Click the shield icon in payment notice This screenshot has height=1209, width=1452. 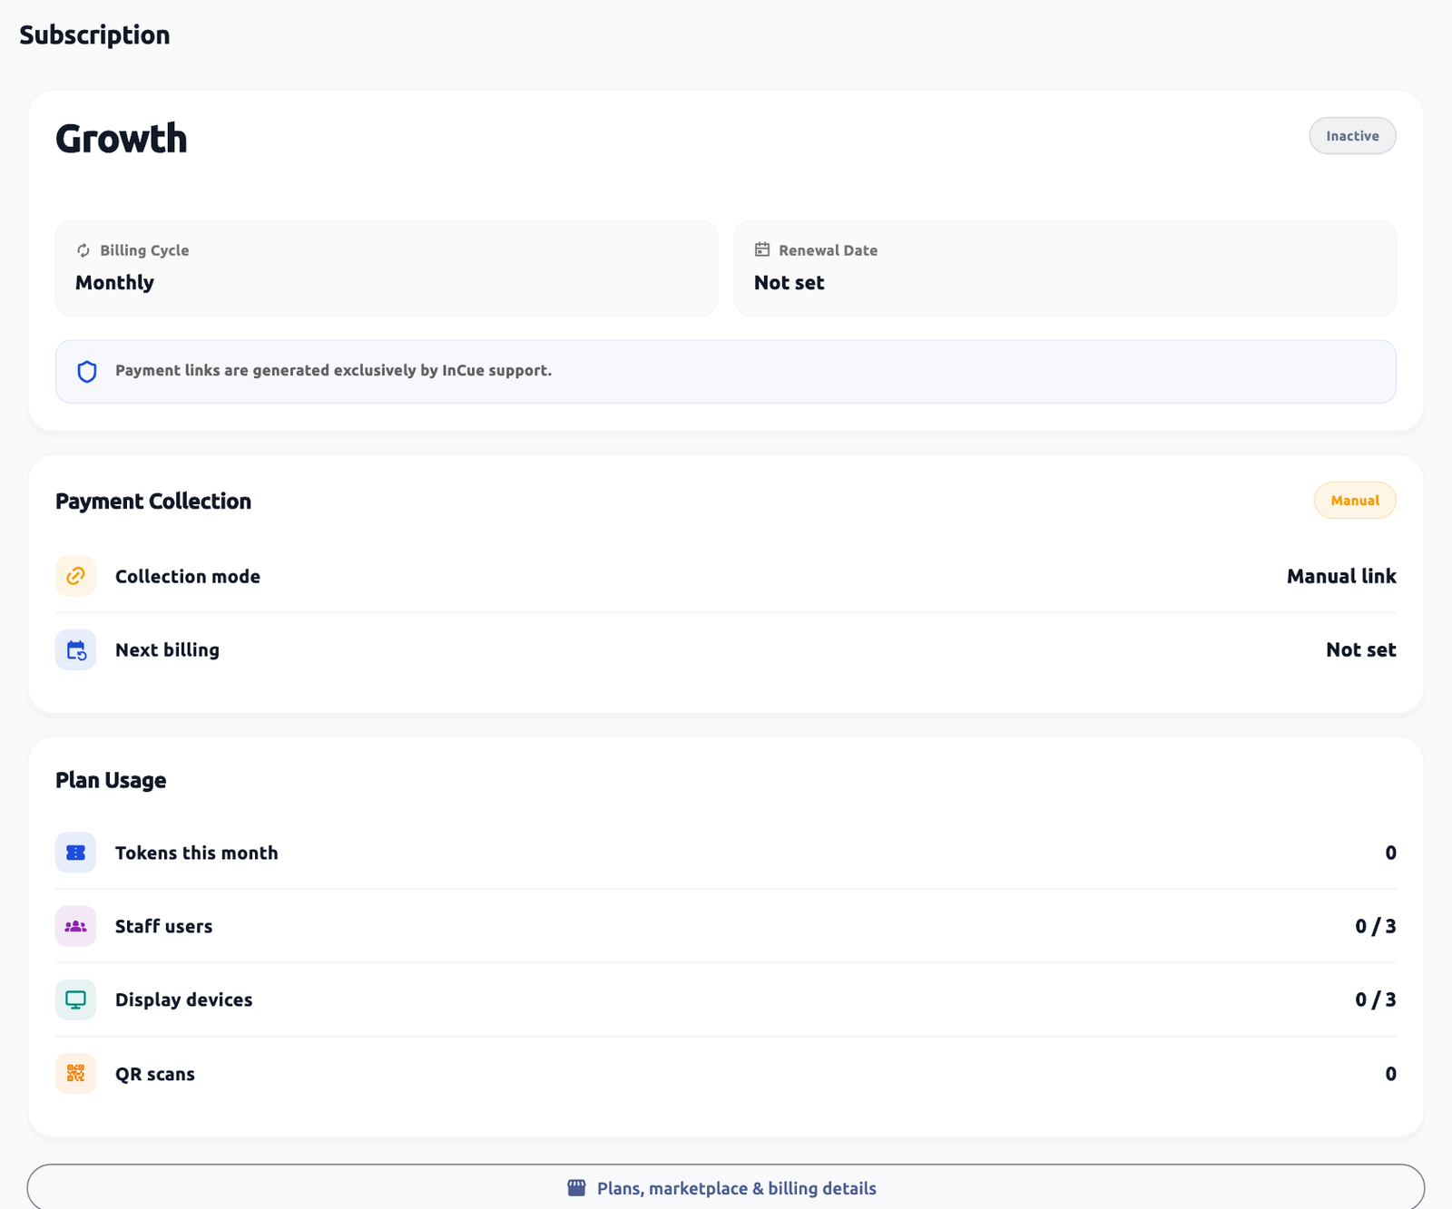click(x=87, y=372)
